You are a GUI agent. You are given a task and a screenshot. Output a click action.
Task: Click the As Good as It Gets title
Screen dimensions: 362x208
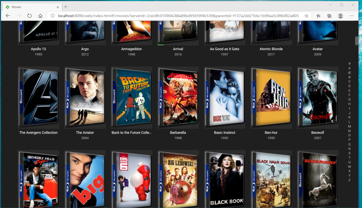pos(224,49)
